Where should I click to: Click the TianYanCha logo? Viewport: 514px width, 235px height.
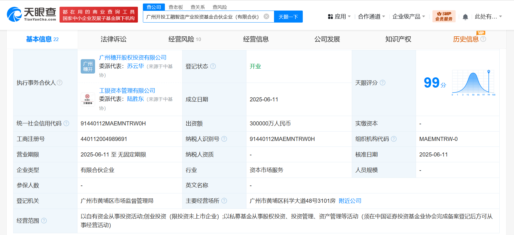coord(31,14)
